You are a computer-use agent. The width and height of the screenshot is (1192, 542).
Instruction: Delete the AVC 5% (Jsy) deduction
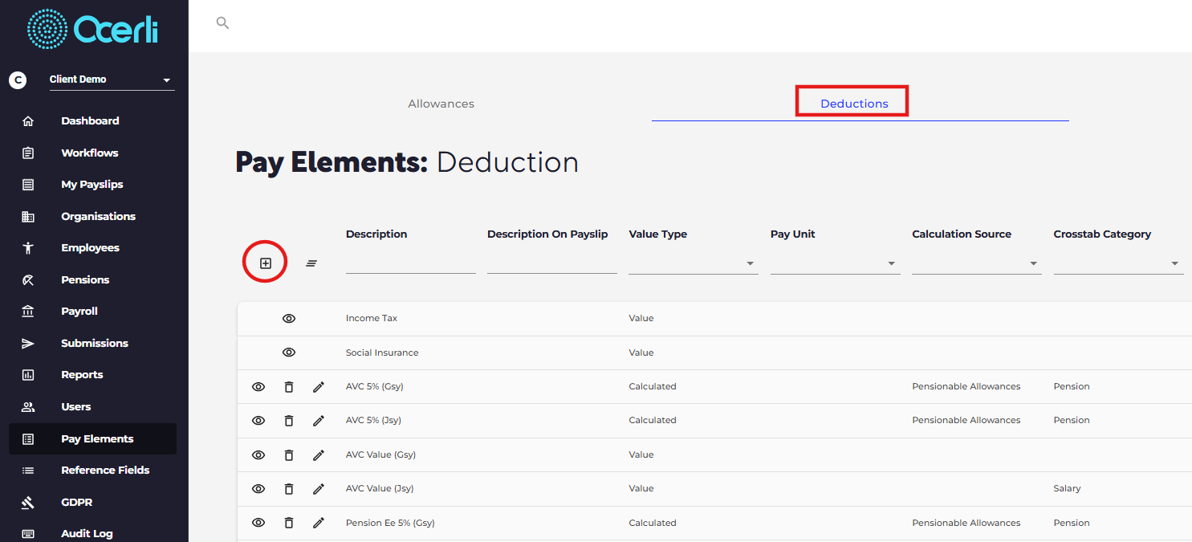pos(289,421)
